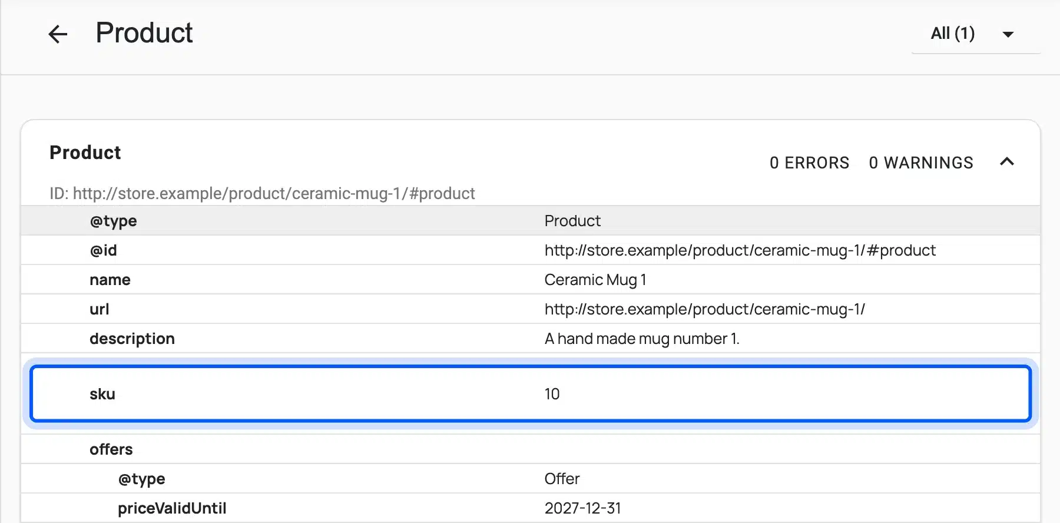1060x523 pixels.
Task: Select the sku property label
Action: click(102, 394)
